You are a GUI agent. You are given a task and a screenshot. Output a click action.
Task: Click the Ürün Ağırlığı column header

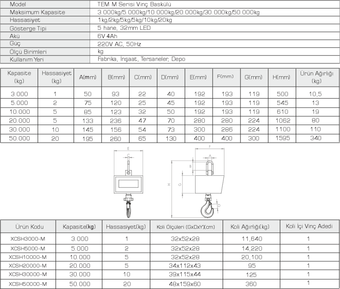(316, 77)
